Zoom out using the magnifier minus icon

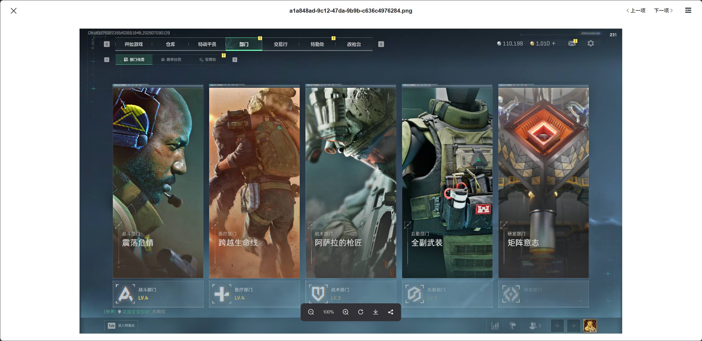click(311, 312)
